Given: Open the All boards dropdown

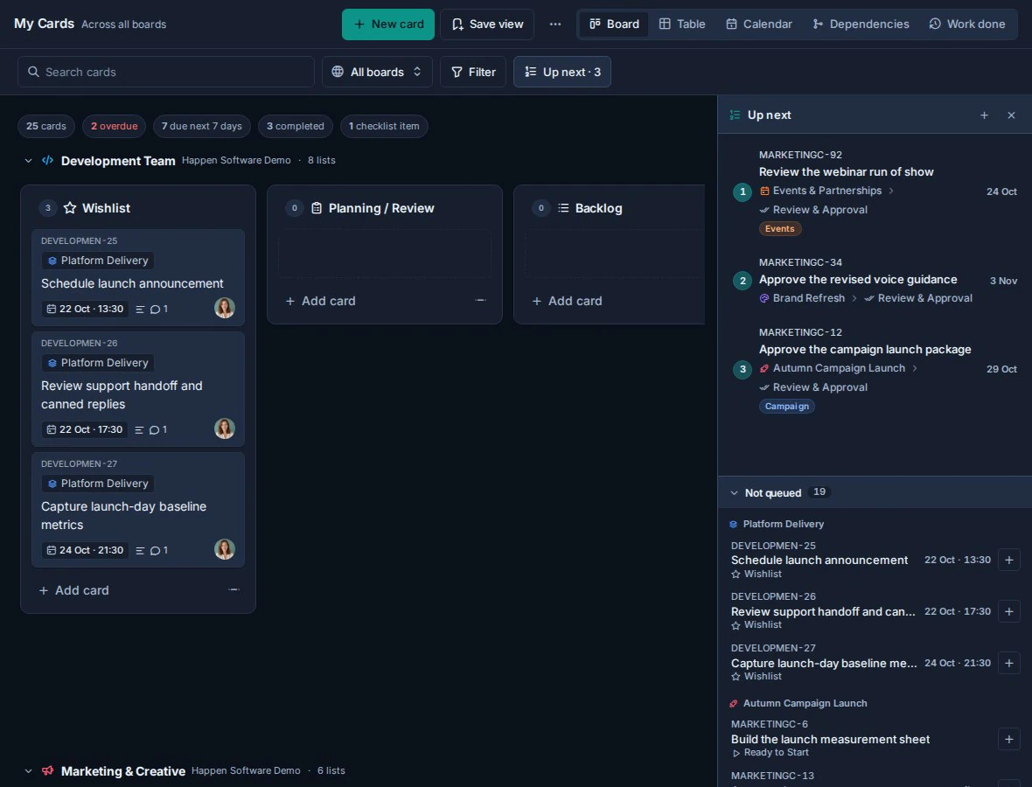Looking at the screenshot, I should [377, 72].
